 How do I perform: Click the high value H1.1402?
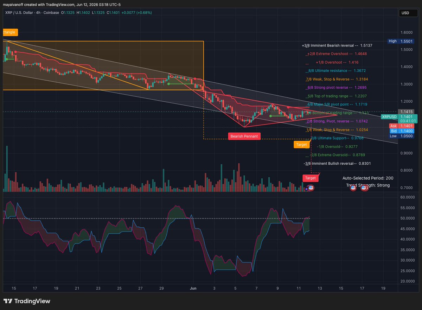pos(83,12)
